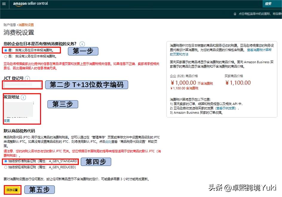Click the 账户信息 breadcrumb link
282x197 pixels.
point(10,25)
